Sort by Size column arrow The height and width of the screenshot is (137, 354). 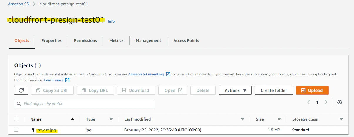pos(279,119)
